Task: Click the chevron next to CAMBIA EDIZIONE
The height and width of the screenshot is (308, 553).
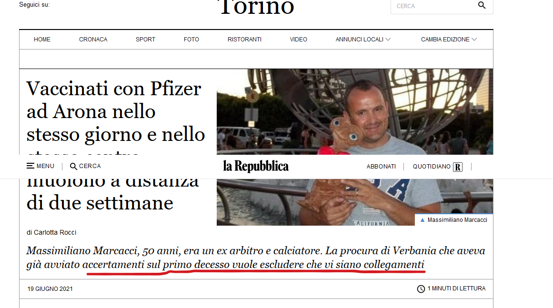Action: pyautogui.click(x=474, y=40)
